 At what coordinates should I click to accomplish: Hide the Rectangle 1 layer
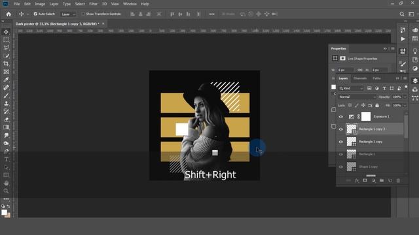[340, 154]
